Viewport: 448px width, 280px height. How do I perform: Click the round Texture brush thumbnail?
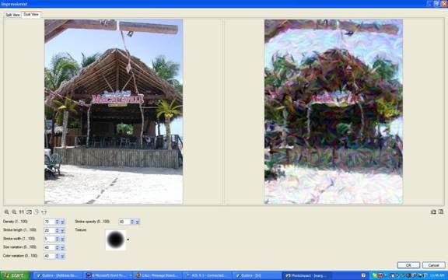pyautogui.click(x=115, y=240)
